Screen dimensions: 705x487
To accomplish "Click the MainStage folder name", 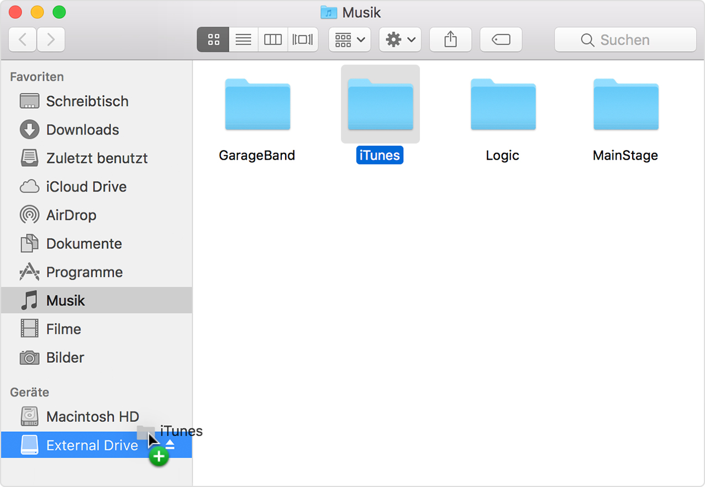I will [625, 155].
